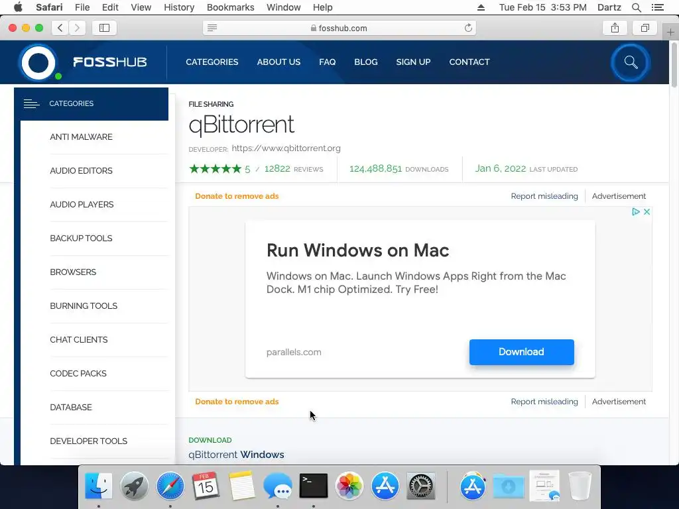Viewport: 679px width, 509px height.
Task: Click the Run Windows on Mac ad headline
Action: coord(357,250)
